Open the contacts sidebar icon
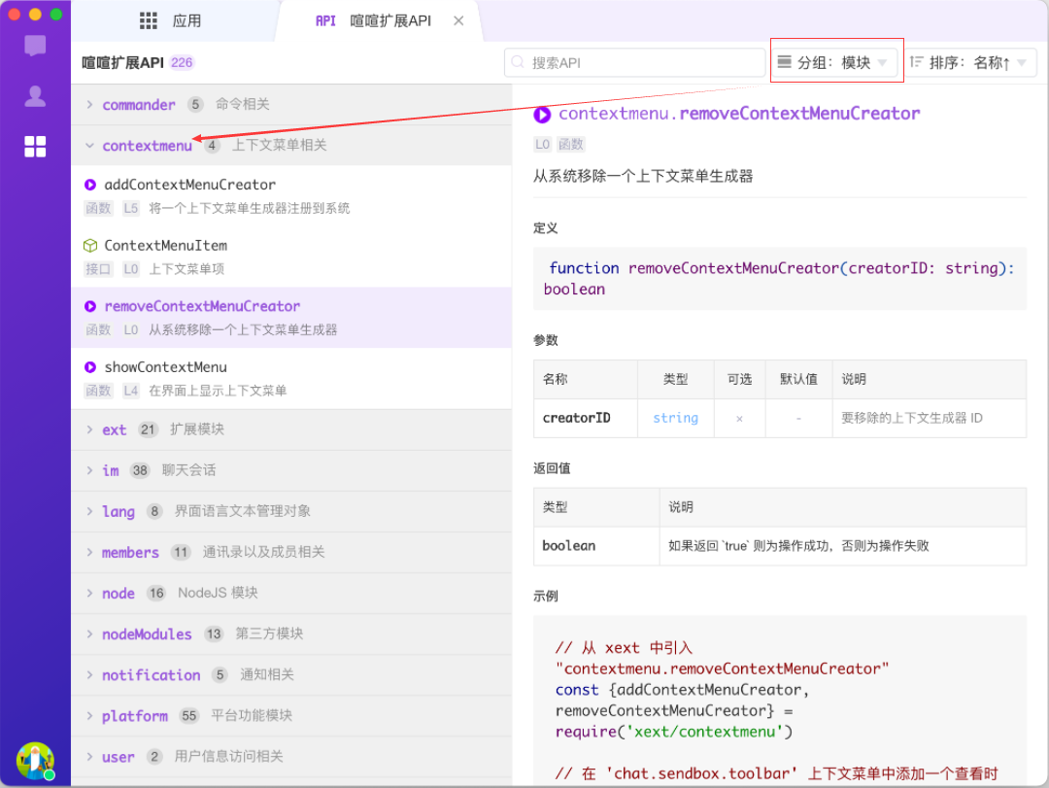The height and width of the screenshot is (788, 1049). point(35,96)
